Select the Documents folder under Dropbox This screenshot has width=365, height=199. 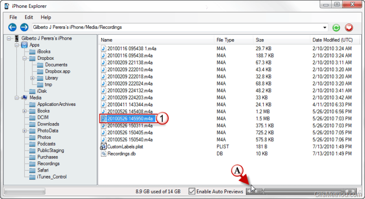(x=56, y=65)
